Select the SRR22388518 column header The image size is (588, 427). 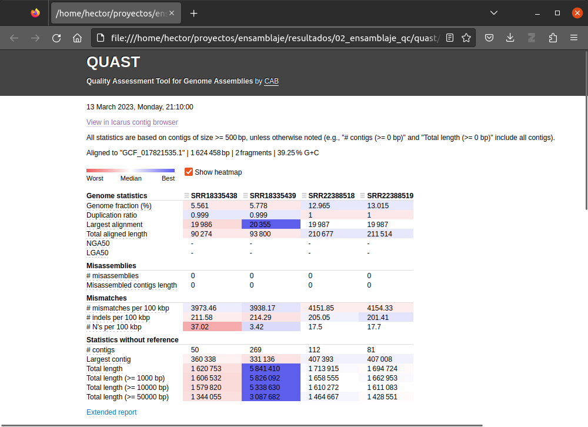coord(332,195)
